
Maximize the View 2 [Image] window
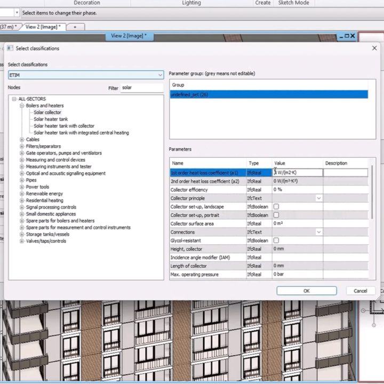(x=347, y=36)
